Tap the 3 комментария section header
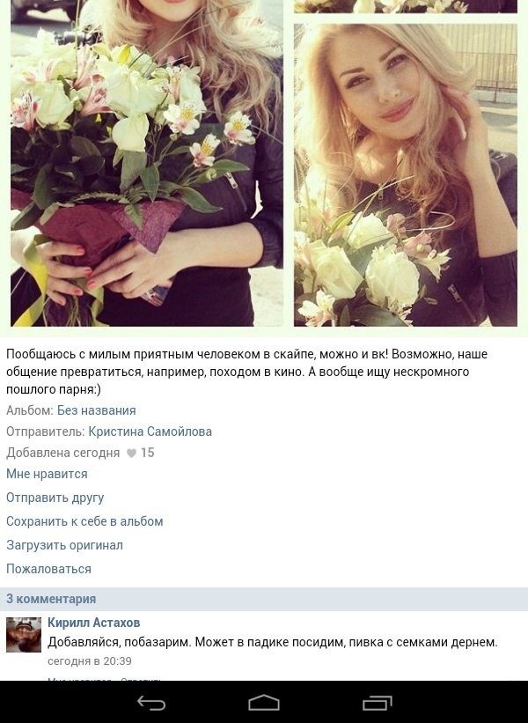The width and height of the screenshot is (528, 723). click(x=264, y=599)
